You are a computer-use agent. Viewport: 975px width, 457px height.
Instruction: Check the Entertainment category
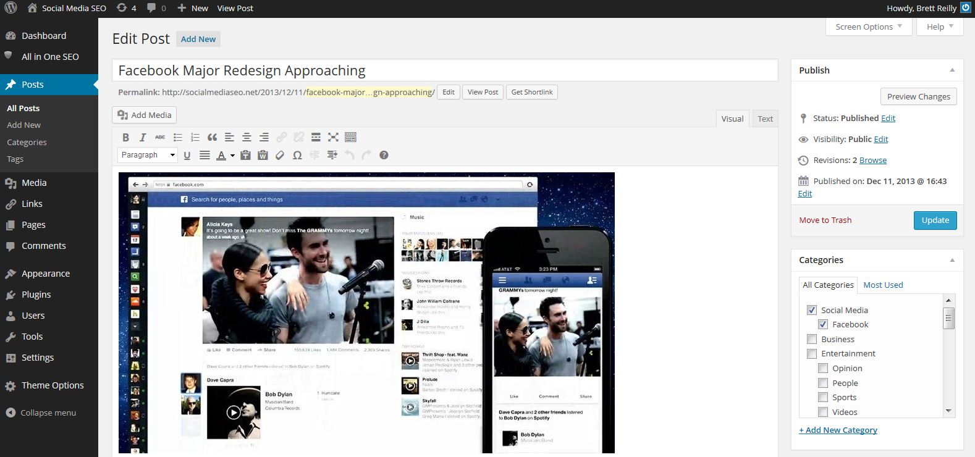pos(812,353)
